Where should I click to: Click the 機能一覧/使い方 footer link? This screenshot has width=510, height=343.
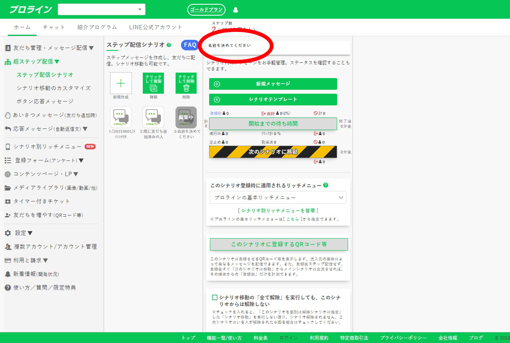click(x=224, y=338)
